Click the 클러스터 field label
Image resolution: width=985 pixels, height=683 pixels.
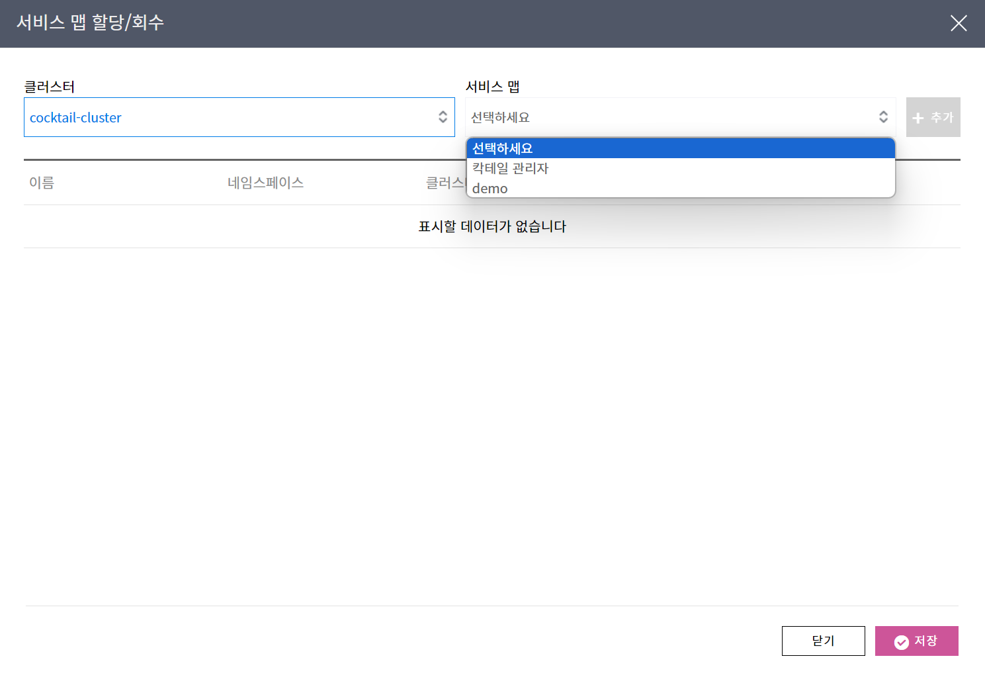(50, 87)
